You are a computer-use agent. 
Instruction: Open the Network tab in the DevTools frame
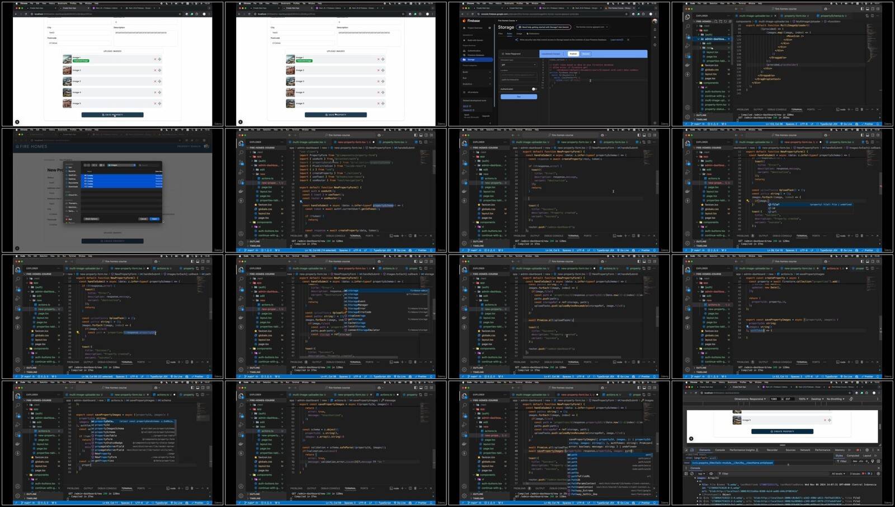click(x=805, y=450)
